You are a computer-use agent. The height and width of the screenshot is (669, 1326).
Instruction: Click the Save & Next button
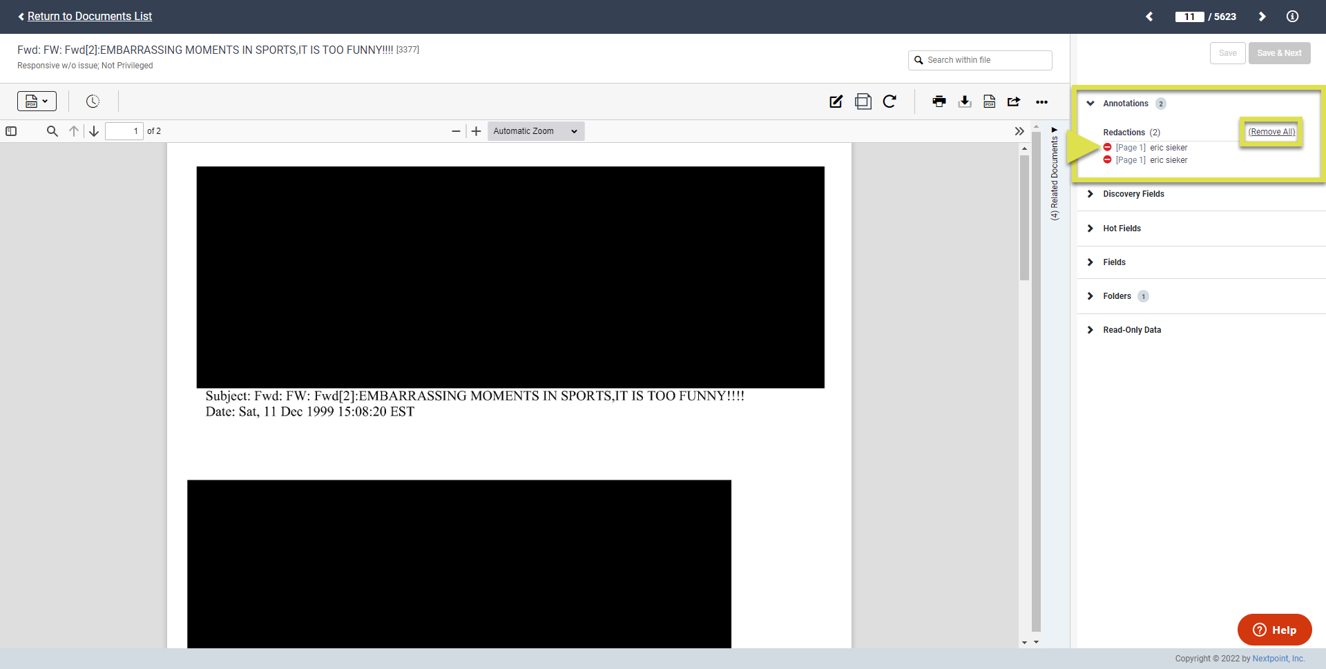pyautogui.click(x=1279, y=53)
